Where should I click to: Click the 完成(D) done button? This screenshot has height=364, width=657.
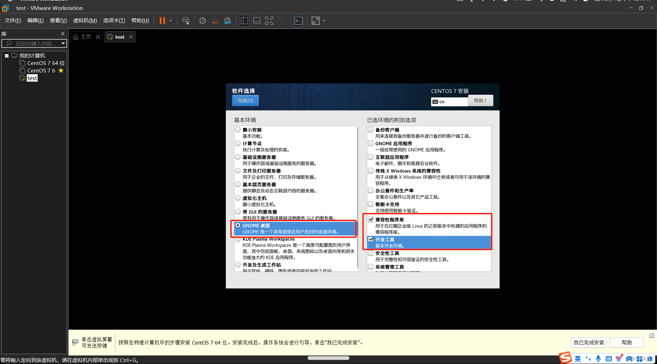tap(245, 100)
